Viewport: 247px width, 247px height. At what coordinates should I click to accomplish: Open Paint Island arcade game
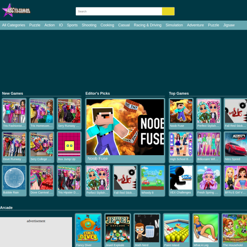click(176, 230)
